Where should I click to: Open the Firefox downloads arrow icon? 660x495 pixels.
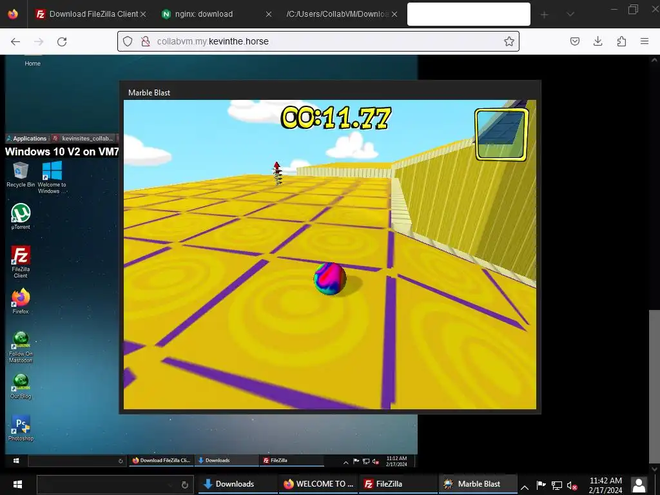tap(597, 41)
